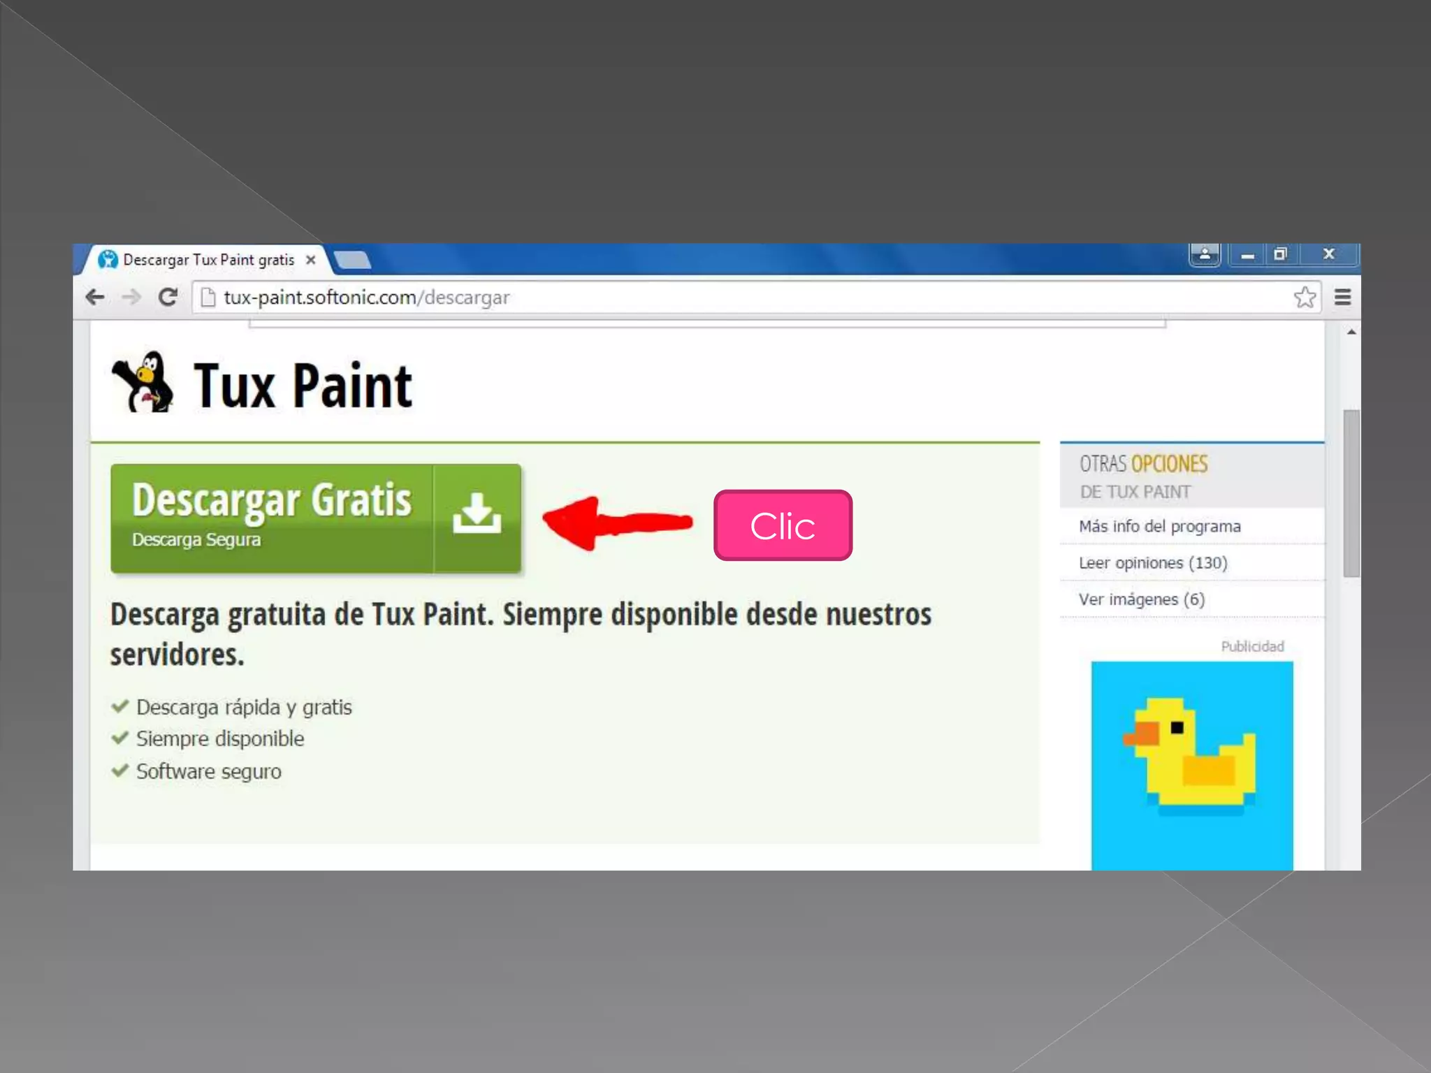Click the browser back arrow
1431x1073 pixels.
pyautogui.click(x=95, y=298)
